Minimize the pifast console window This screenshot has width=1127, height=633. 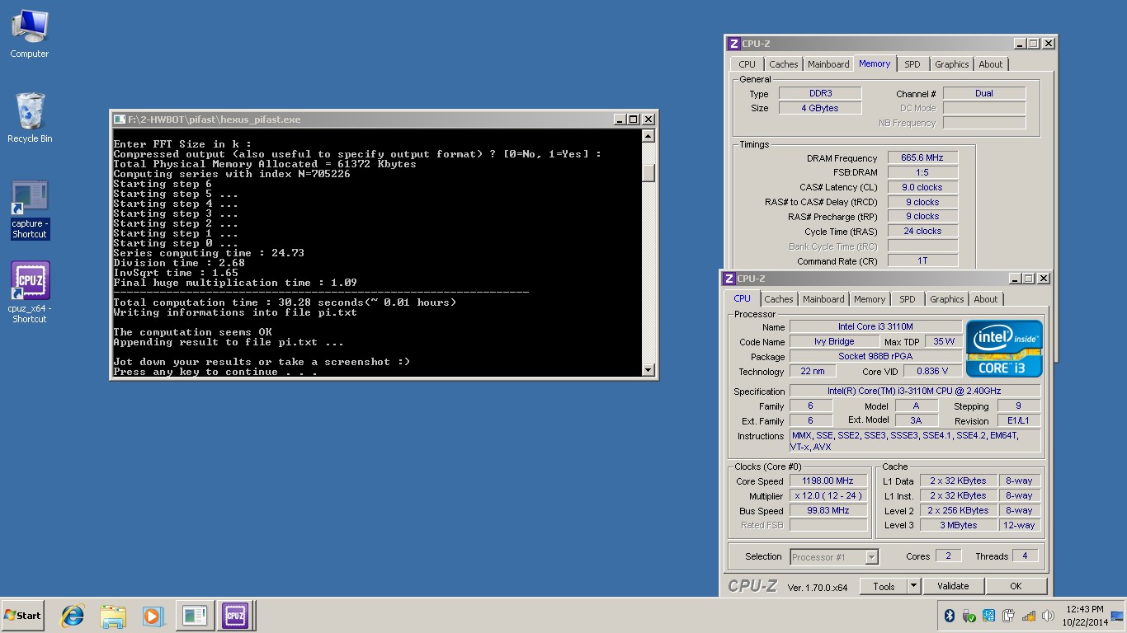pos(620,120)
